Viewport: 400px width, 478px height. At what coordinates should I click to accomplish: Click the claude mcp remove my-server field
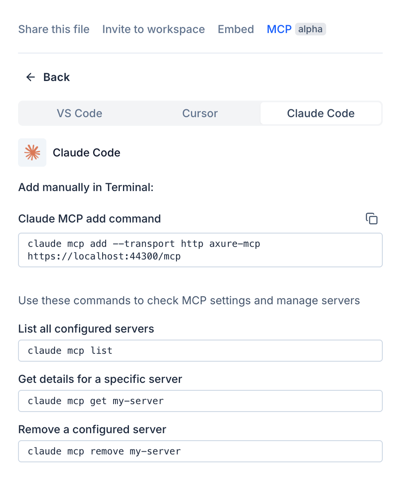click(200, 451)
